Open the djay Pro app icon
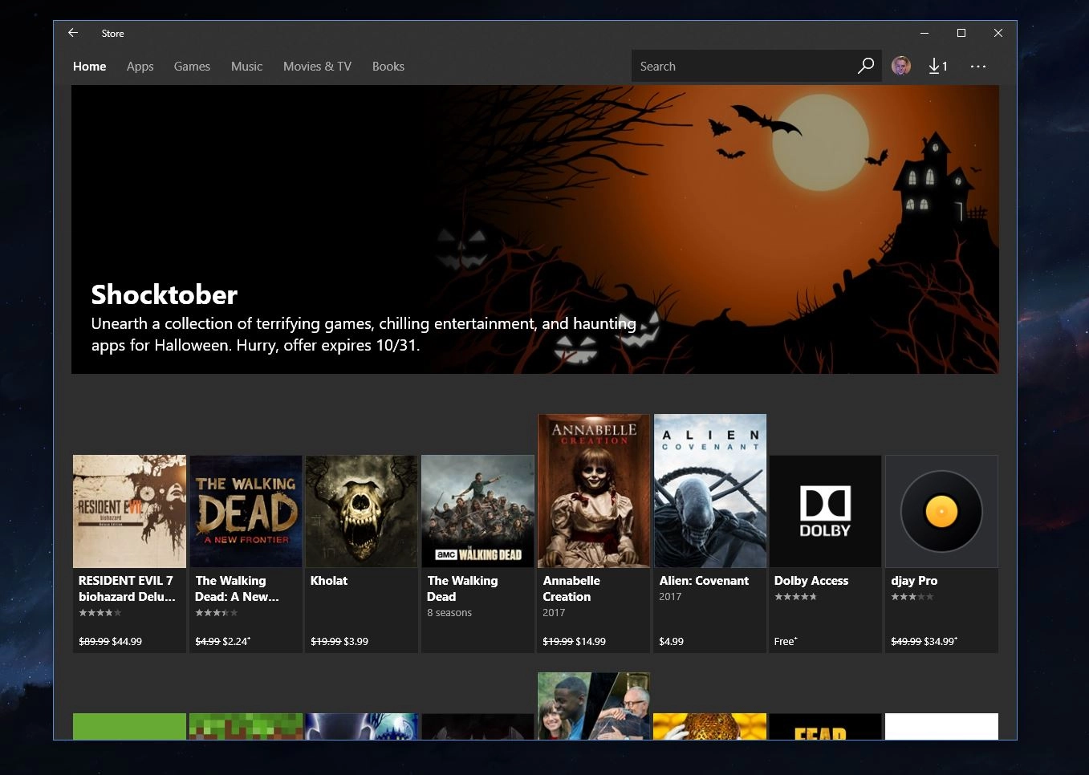The width and height of the screenshot is (1089, 775). pos(941,511)
